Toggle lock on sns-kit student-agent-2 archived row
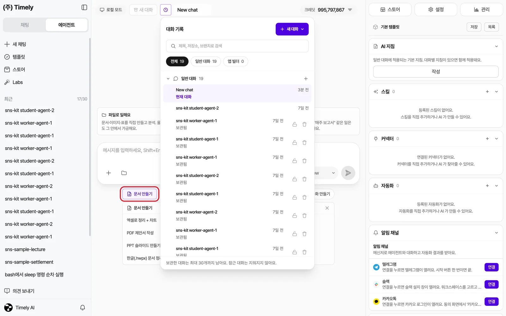 click(x=294, y=179)
